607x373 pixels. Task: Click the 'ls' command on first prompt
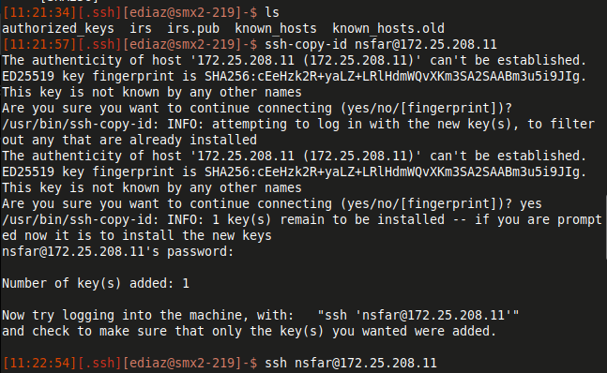[272, 12]
